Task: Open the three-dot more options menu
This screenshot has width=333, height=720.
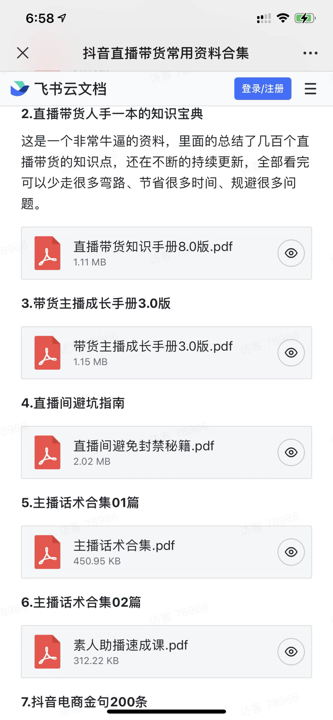Action: coord(310,53)
